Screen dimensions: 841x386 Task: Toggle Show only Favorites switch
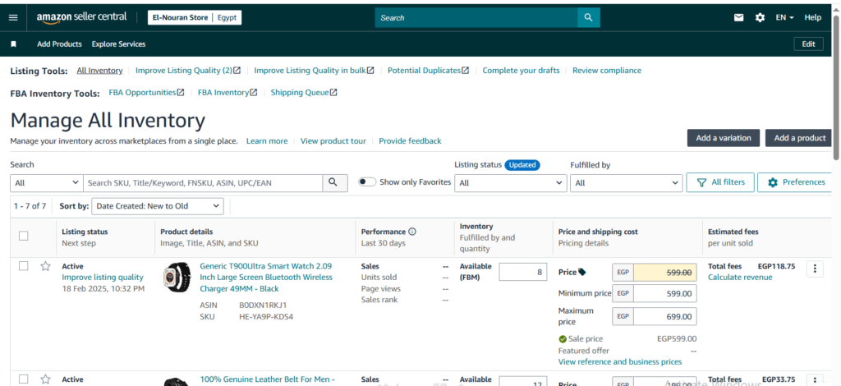[367, 182]
